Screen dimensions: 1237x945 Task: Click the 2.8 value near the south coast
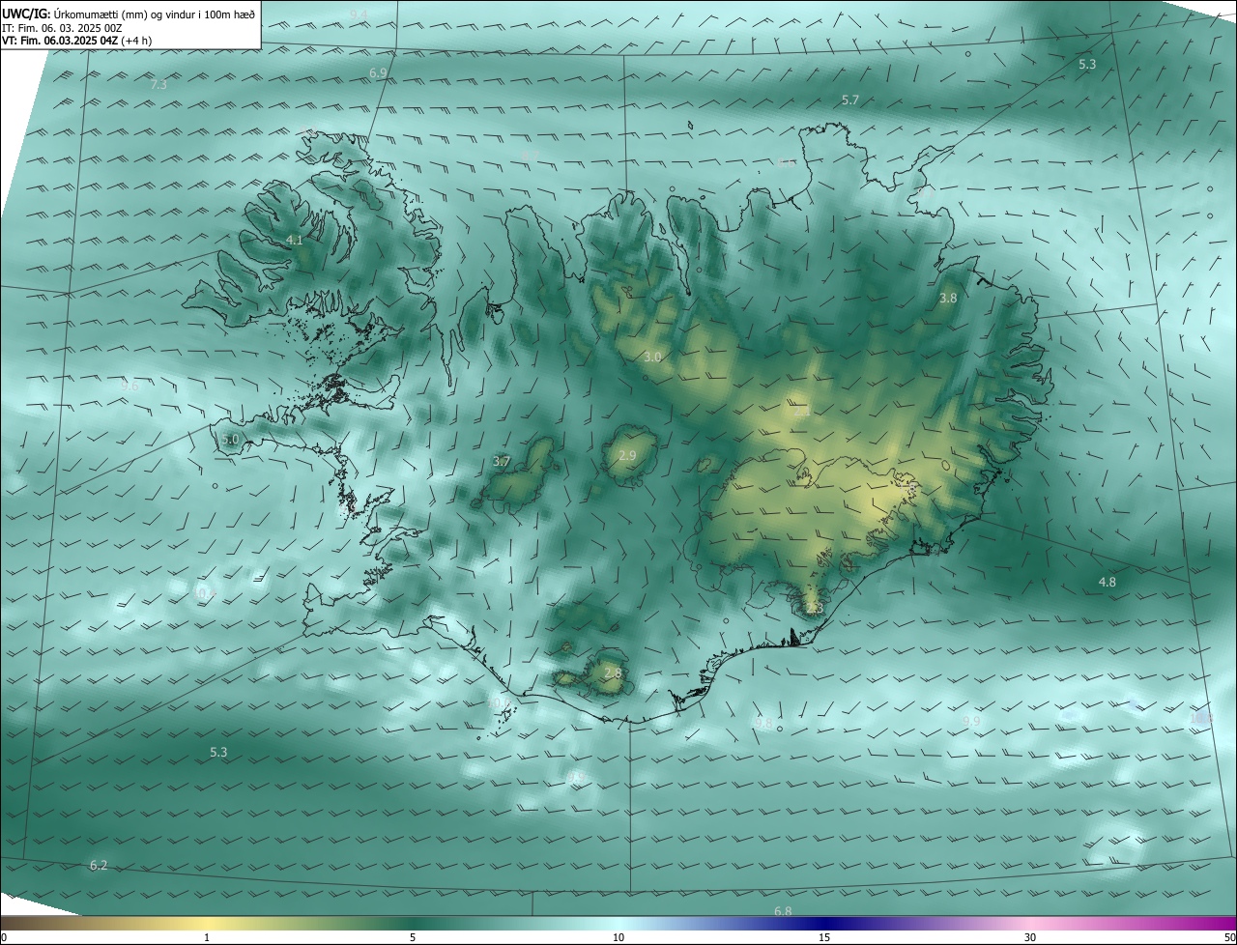pyautogui.click(x=613, y=673)
